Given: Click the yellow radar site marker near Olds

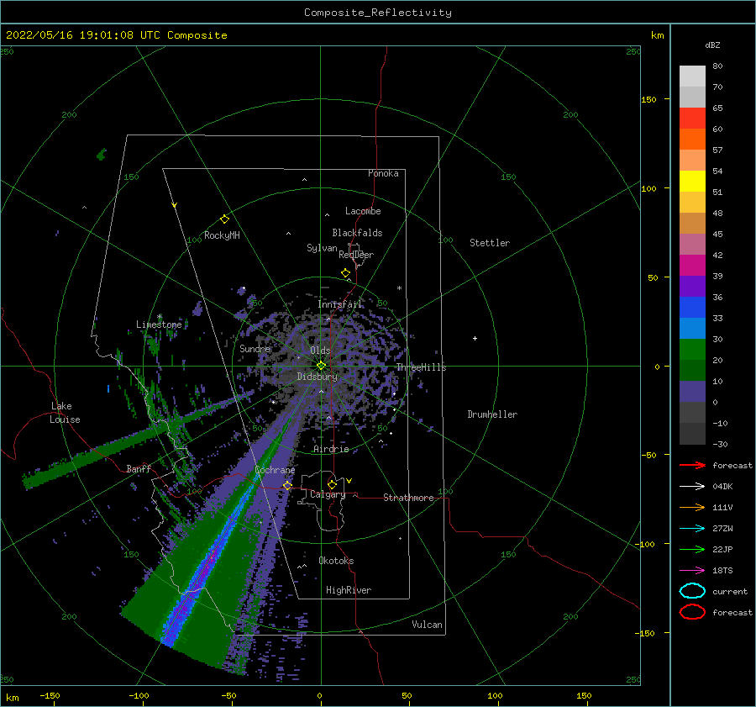Looking at the screenshot, I should (321, 366).
